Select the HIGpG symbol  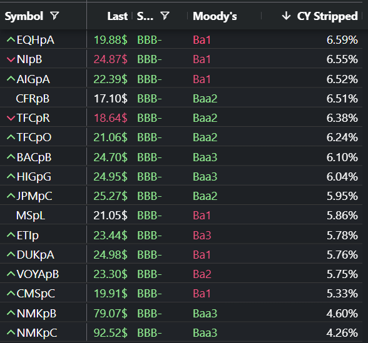[x=34, y=177]
